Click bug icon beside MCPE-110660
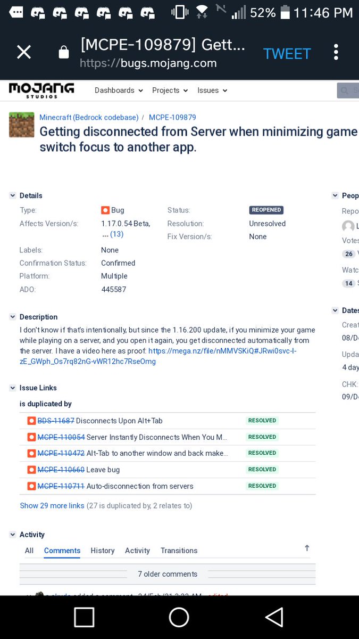This screenshot has width=359, height=639. click(x=31, y=470)
